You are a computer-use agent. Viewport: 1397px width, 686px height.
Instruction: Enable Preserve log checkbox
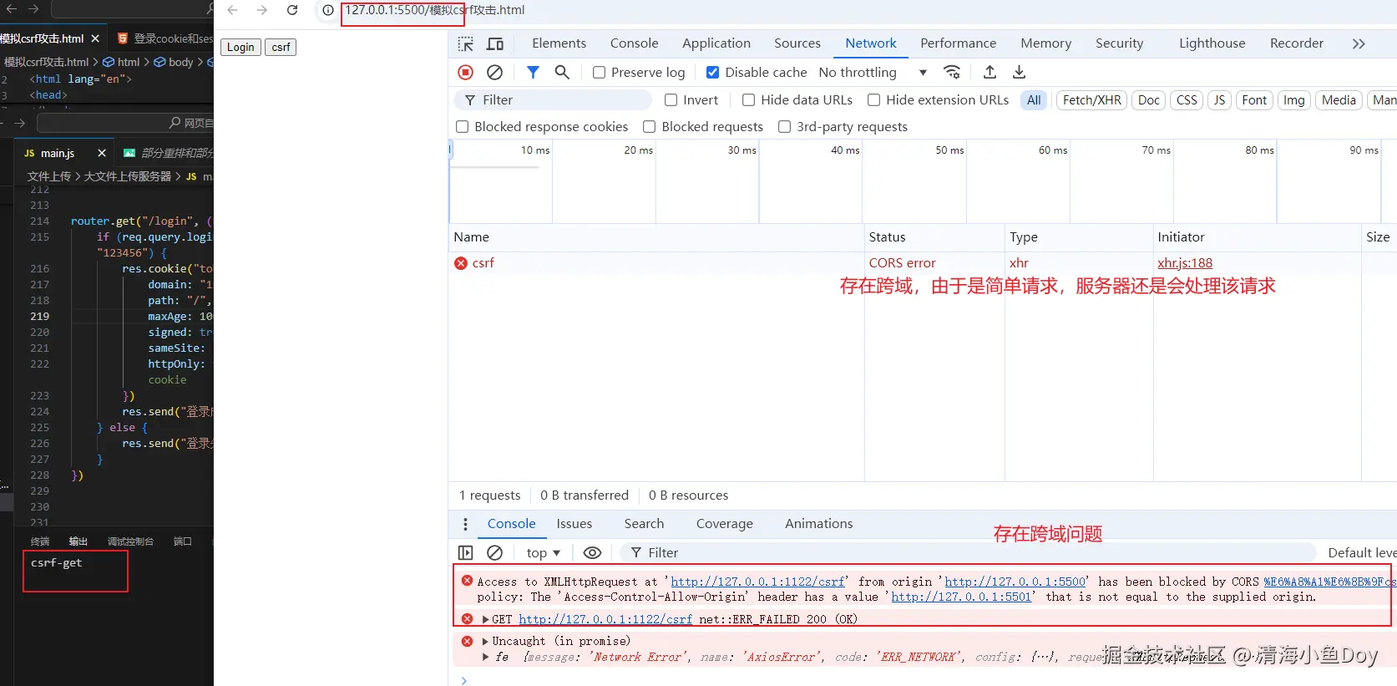click(599, 73)
